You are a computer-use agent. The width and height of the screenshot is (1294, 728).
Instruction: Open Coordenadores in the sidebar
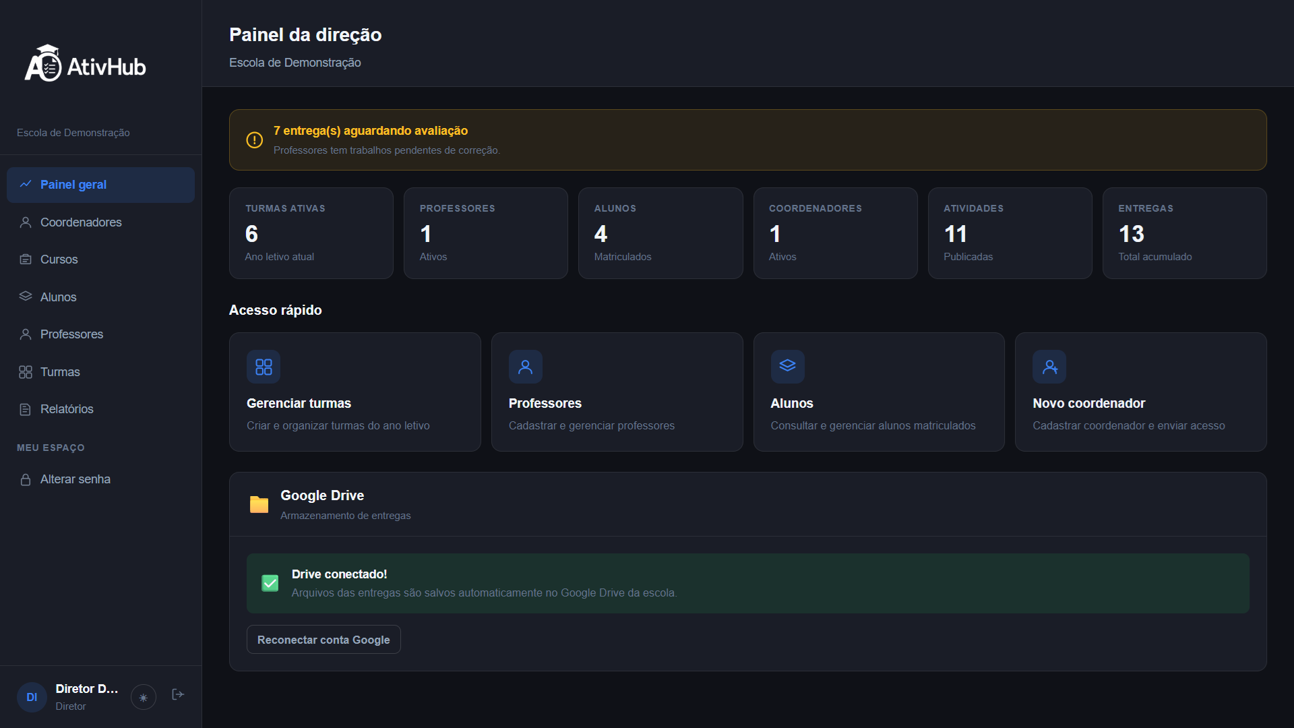coord(100,222)
